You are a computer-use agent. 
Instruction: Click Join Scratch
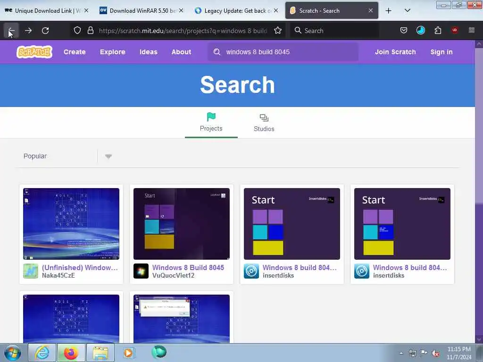395,52
